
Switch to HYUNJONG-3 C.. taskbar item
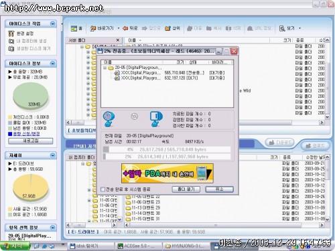point(186,246)
